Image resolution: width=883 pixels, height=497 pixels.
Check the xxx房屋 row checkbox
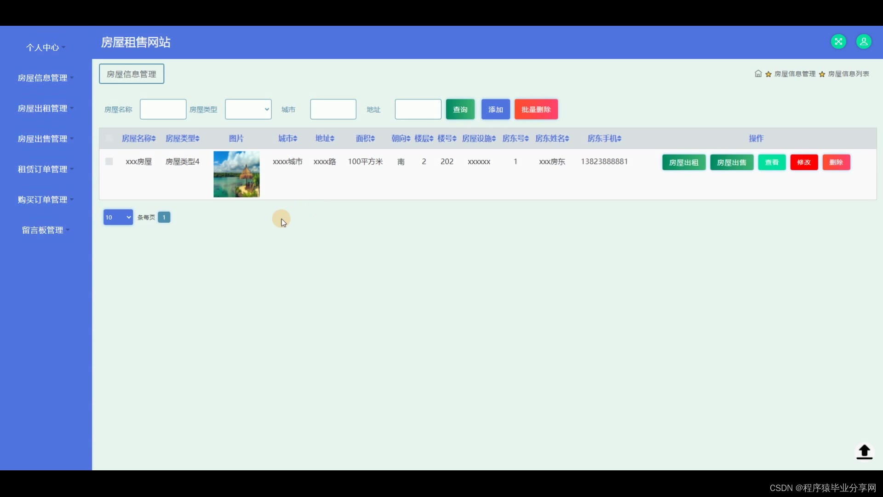[109, 162]
